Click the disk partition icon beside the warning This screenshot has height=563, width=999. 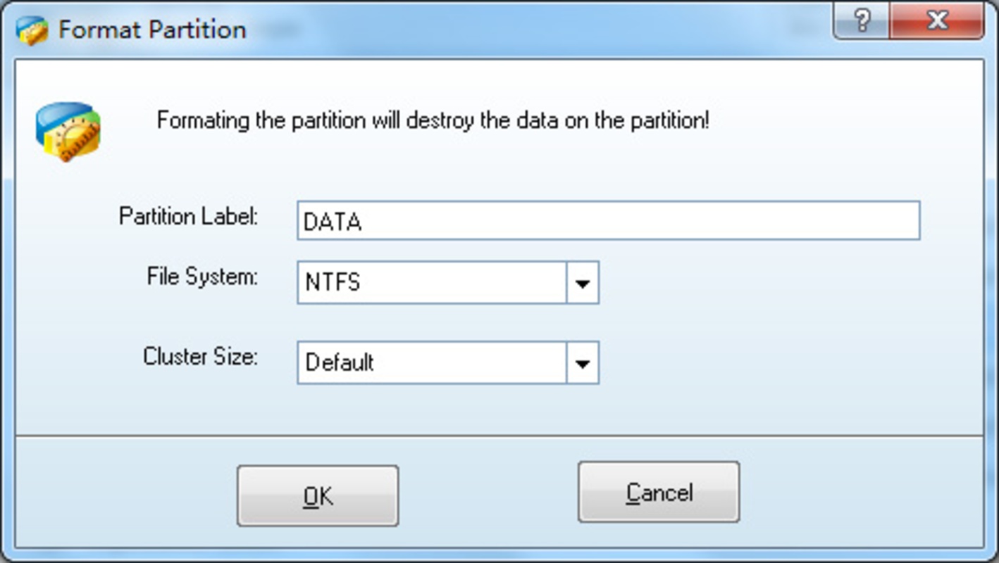point(68,132)
